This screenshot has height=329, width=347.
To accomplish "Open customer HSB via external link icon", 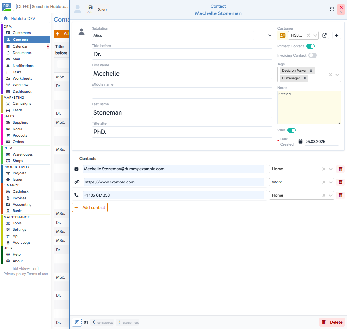I will pos(325,35).
